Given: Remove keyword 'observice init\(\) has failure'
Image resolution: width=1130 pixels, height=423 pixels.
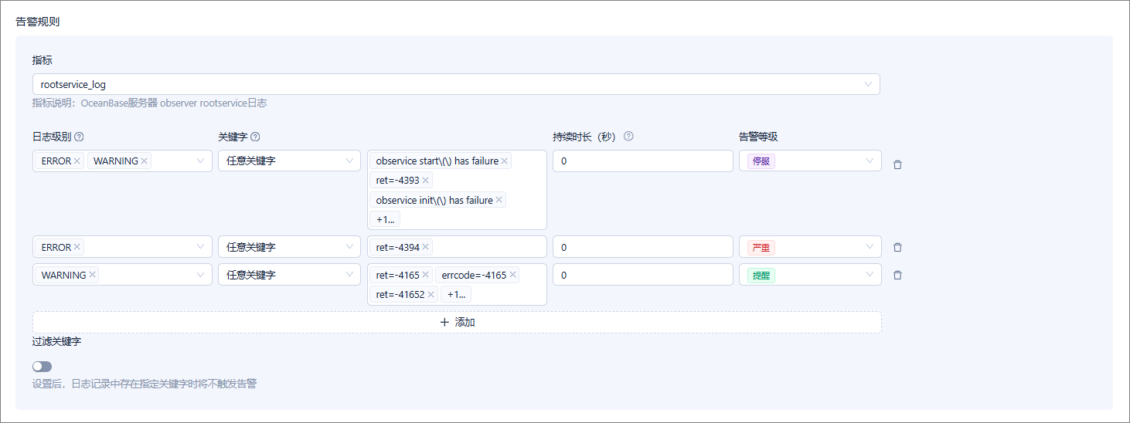Looking at the screenshot, I should (x=499, y=200).
